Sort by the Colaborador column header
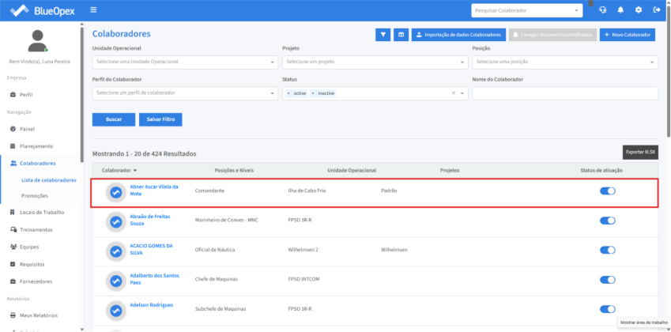Image resolution: width=671 pixels, height=332 pixels. coord(119,170)
